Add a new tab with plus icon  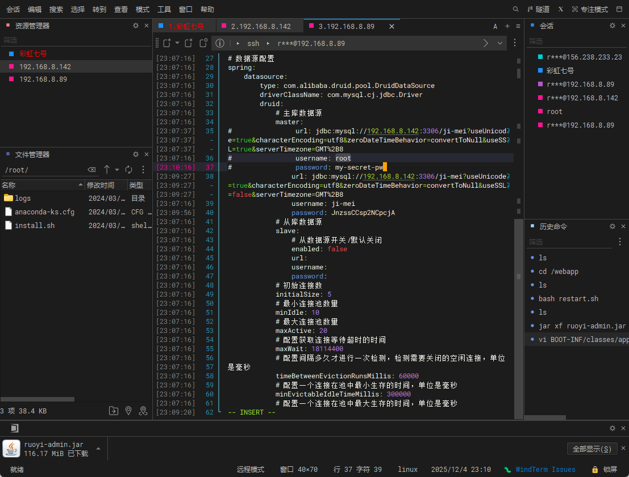point(507,26)
